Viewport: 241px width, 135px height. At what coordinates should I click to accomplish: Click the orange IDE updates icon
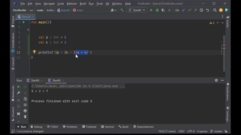coord(221,10)
